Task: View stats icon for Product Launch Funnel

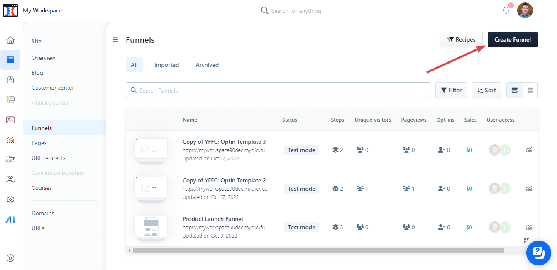Action: click(x=529, y=227)
